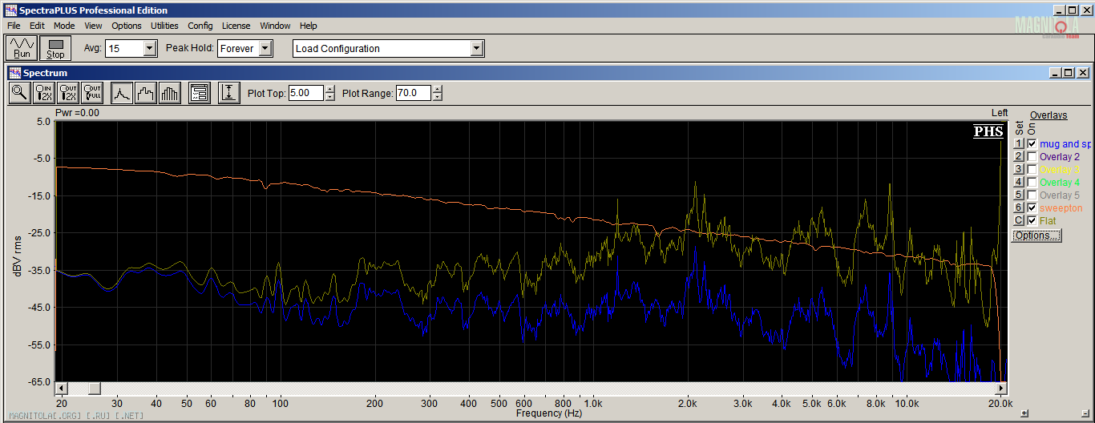Viewport: 1095px width, 423px height.
Task: Open the Config menu
Action: pos(200,26)
